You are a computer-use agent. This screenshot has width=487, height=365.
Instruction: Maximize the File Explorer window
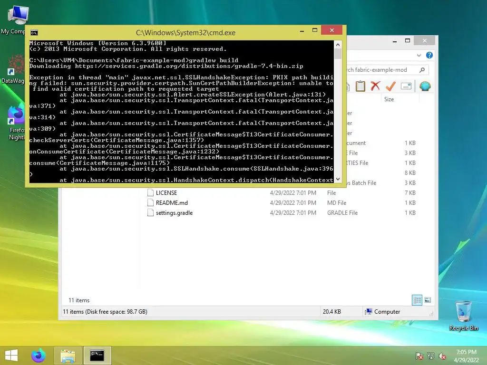408,41
